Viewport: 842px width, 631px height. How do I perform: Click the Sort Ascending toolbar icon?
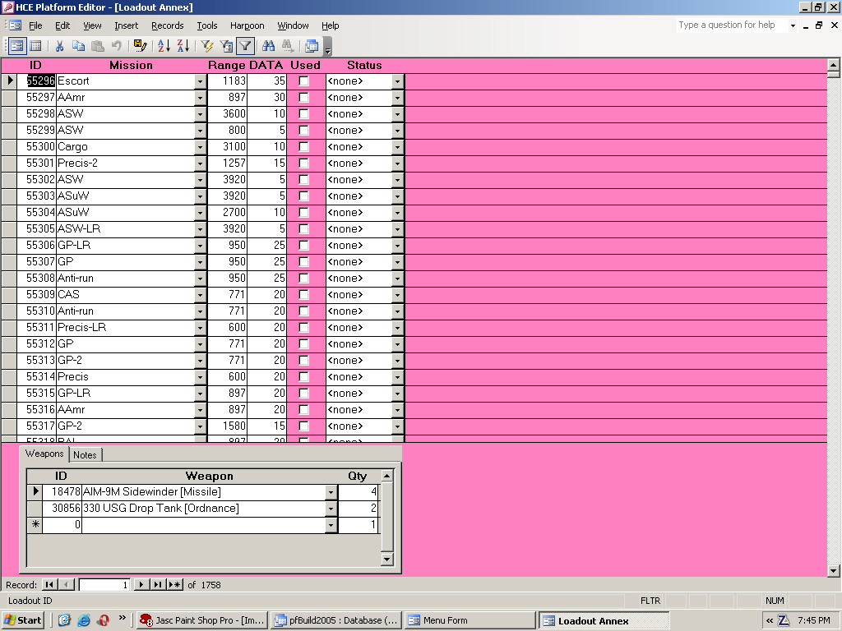(164, 46)
